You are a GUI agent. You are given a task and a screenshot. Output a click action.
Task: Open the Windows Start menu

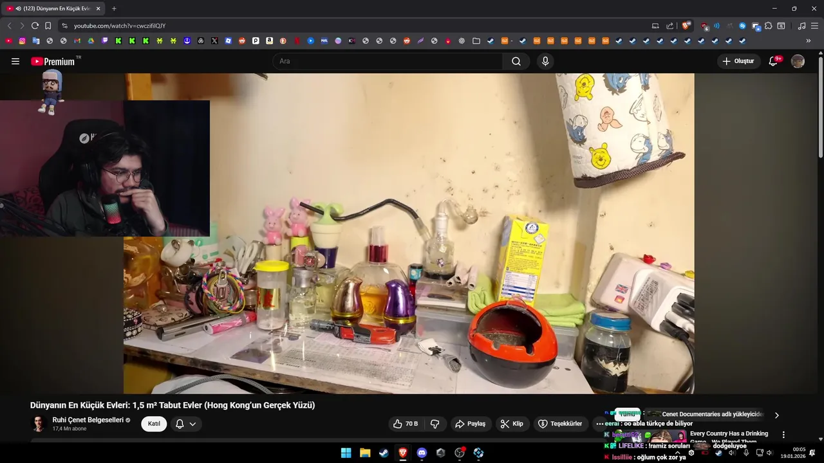coord(346,453)
